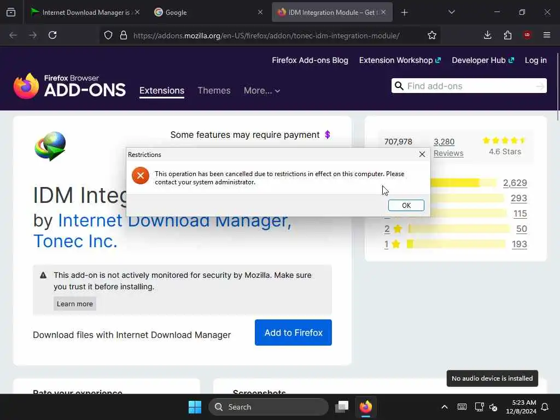Click the uBlock Origin toolbar icon
This screenshot has height=420, width=560.
click(x=527, y=35)
